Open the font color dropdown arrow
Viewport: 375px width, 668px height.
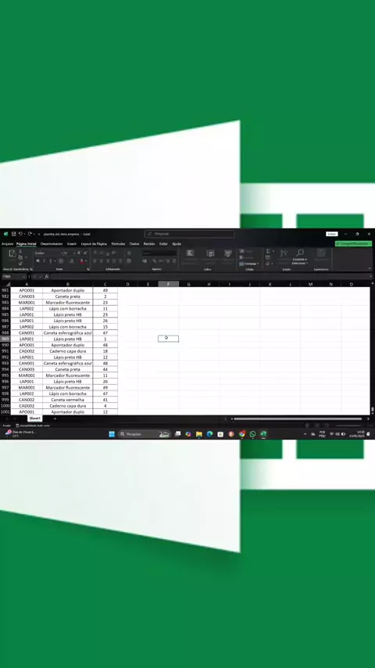pos(86,261)
